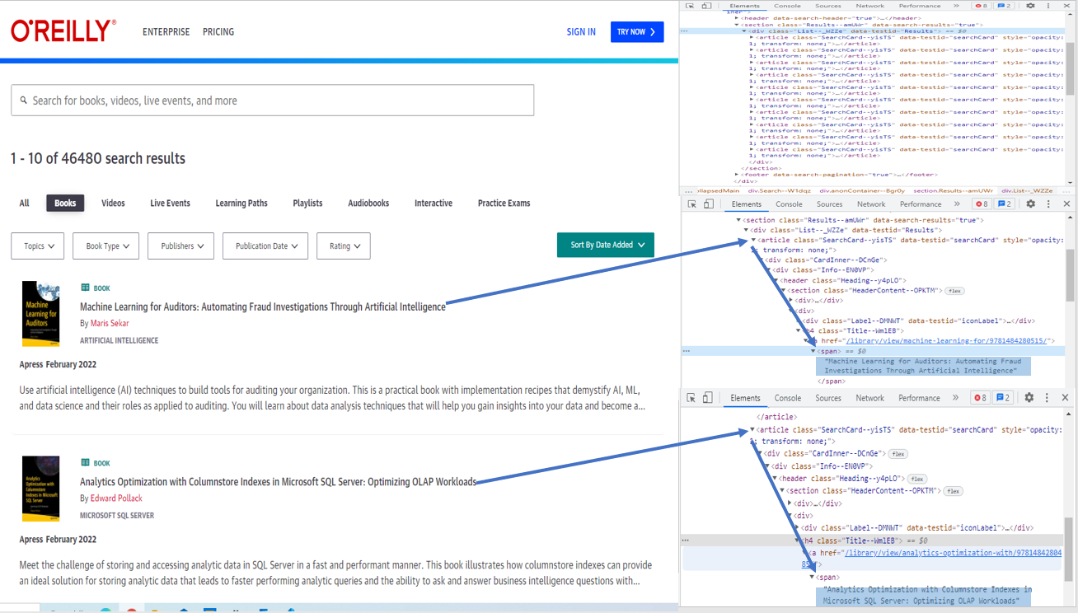
Task: Open Machine Learning for Auditors book title
Action: click(x=263, y=306)
